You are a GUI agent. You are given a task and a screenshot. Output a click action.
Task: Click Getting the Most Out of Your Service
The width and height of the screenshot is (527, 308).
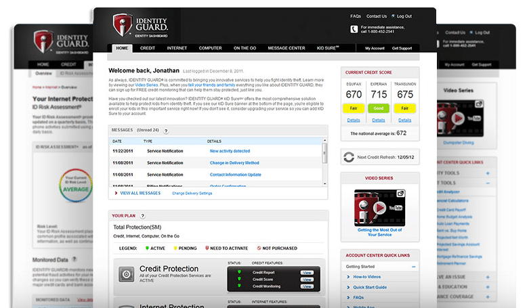pyautogui.click(x=379, y=232)
